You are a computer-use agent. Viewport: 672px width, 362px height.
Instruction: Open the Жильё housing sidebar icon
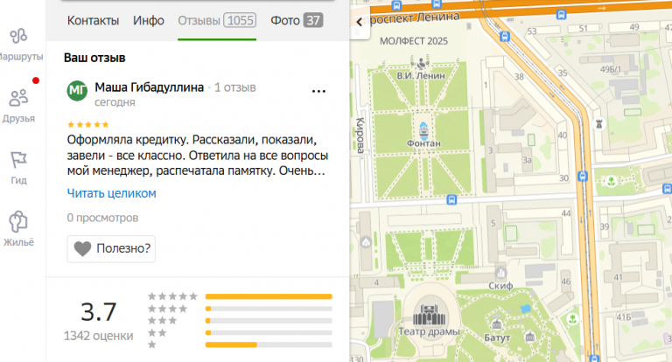click(18, 221)
